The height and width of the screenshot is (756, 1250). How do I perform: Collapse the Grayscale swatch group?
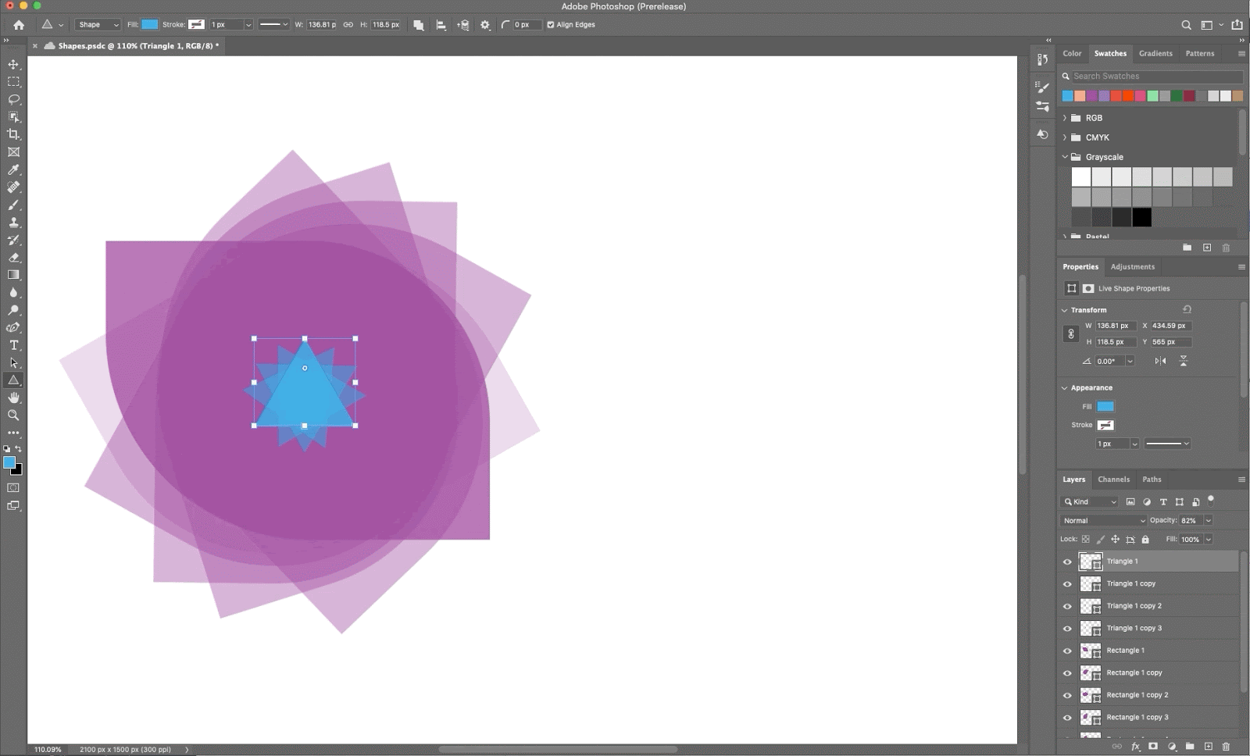[1065, 157]
